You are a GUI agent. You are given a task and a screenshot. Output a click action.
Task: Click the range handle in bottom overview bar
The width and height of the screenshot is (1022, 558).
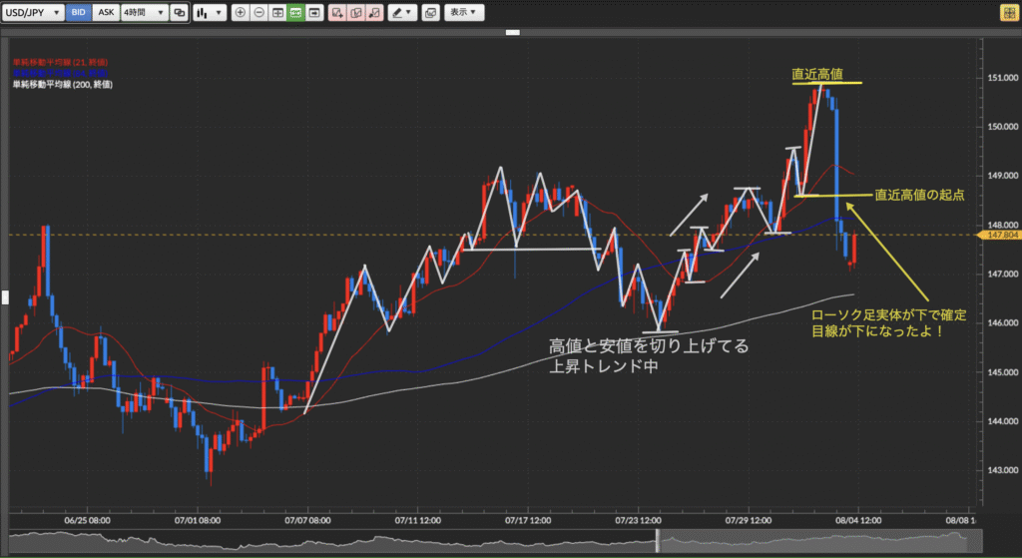[658, 541]
